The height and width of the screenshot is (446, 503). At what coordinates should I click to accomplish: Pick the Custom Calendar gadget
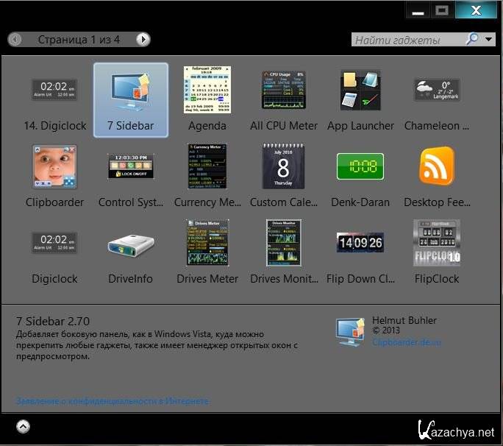click(283, 166)
